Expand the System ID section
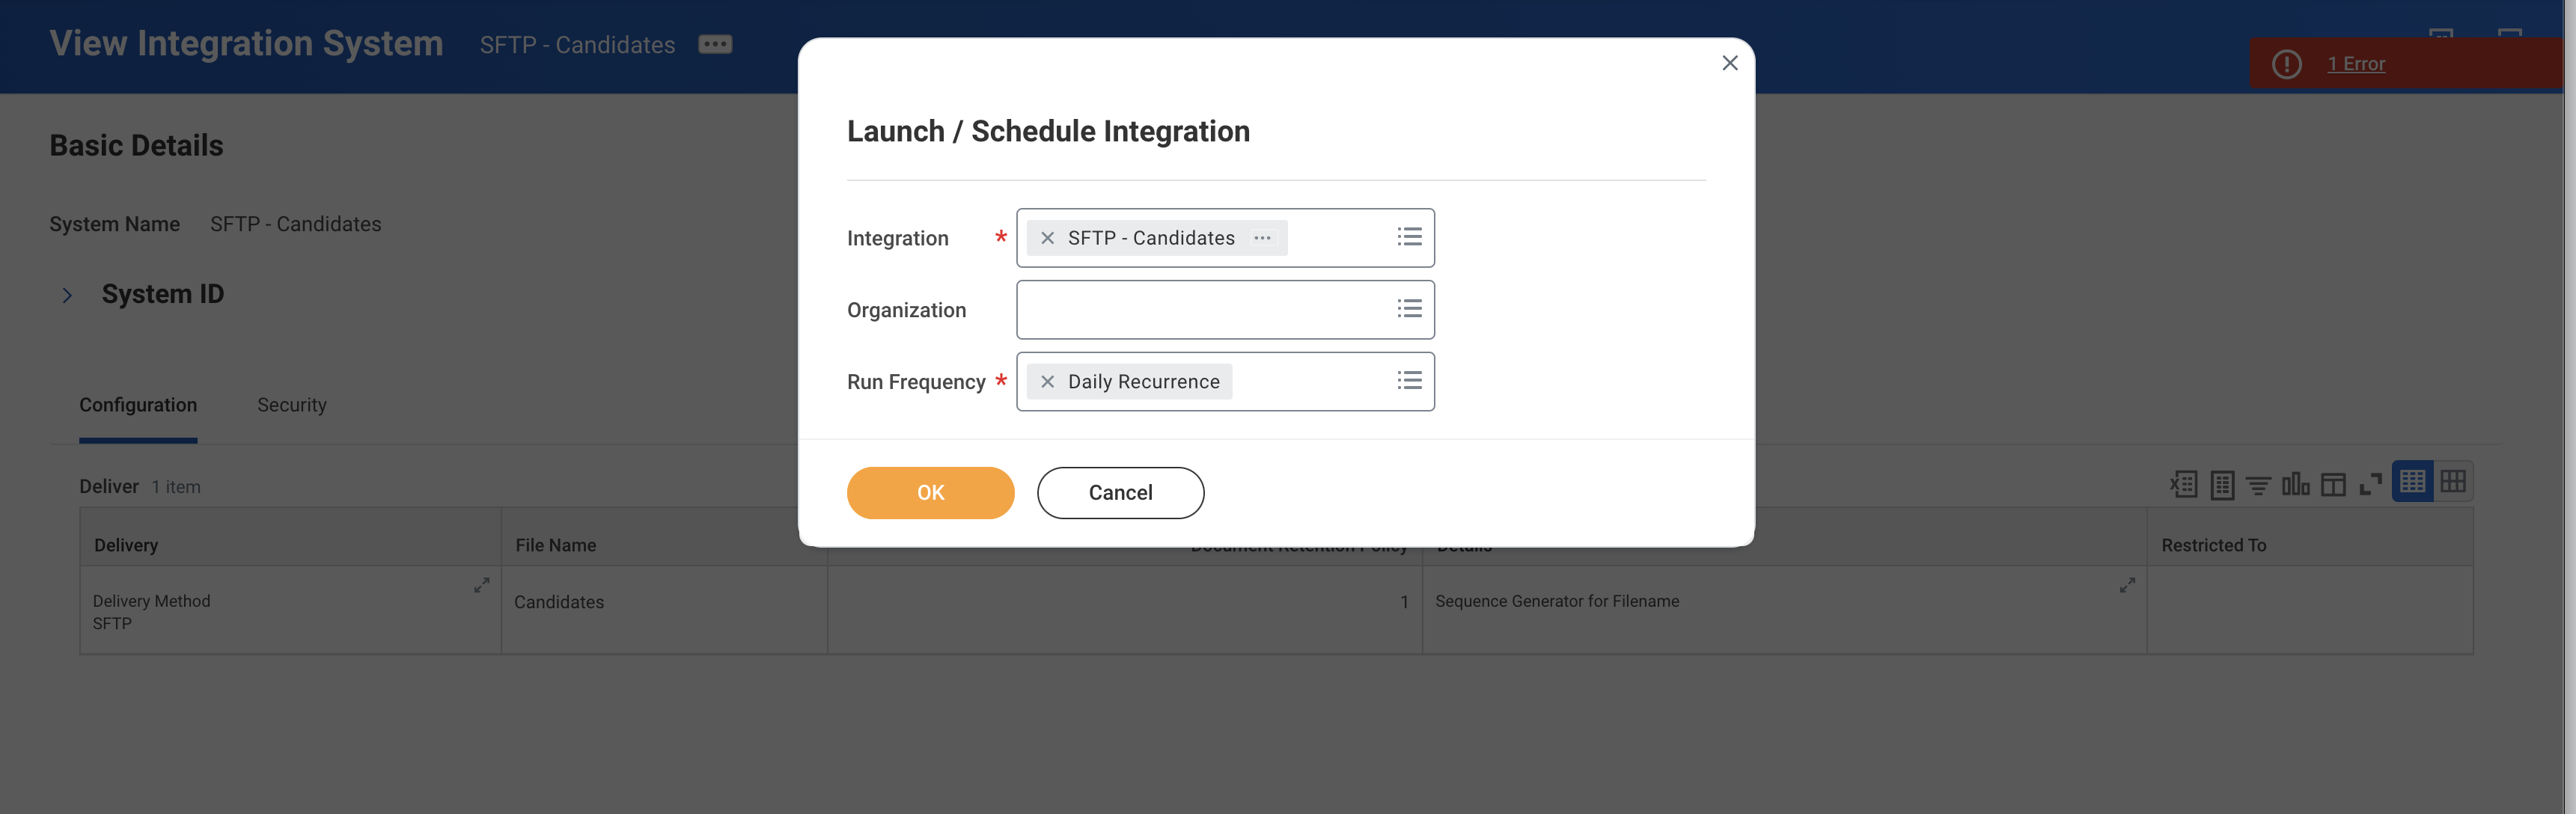 tap(67, 295)
